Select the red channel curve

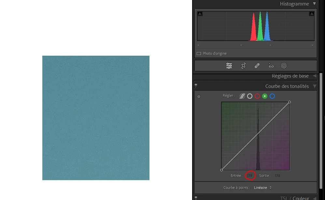click(x=257, y=96)
